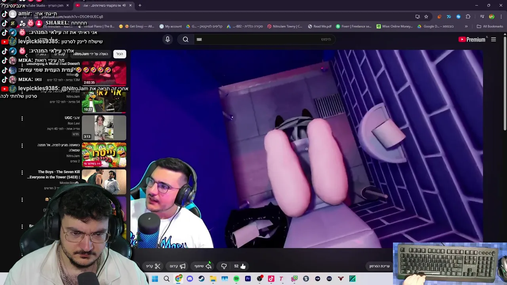Click the Ron Levi channel name

pyautogui.click(x=74, y=123)
